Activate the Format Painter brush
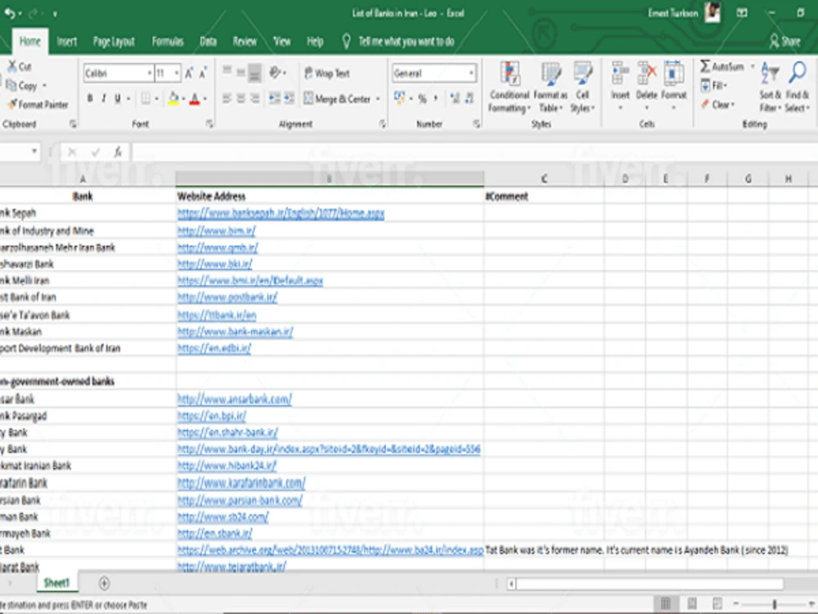Image resolution: width=818 pixels, height=614 pixels. pyautogui.click(x=12, y=105)
